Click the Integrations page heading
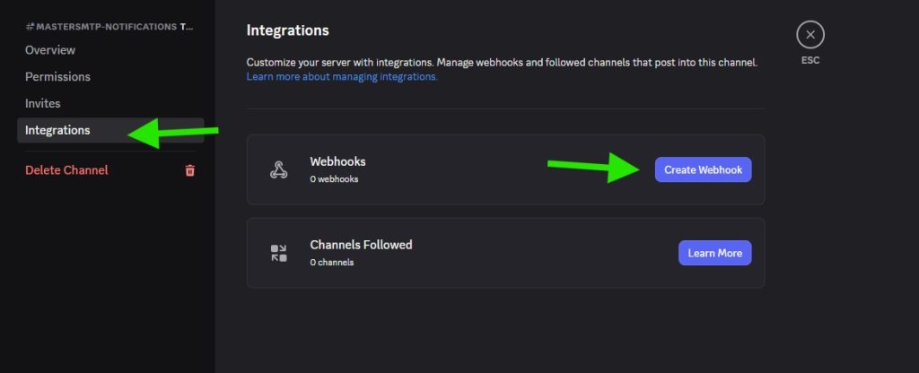 (x=287, y=30)
